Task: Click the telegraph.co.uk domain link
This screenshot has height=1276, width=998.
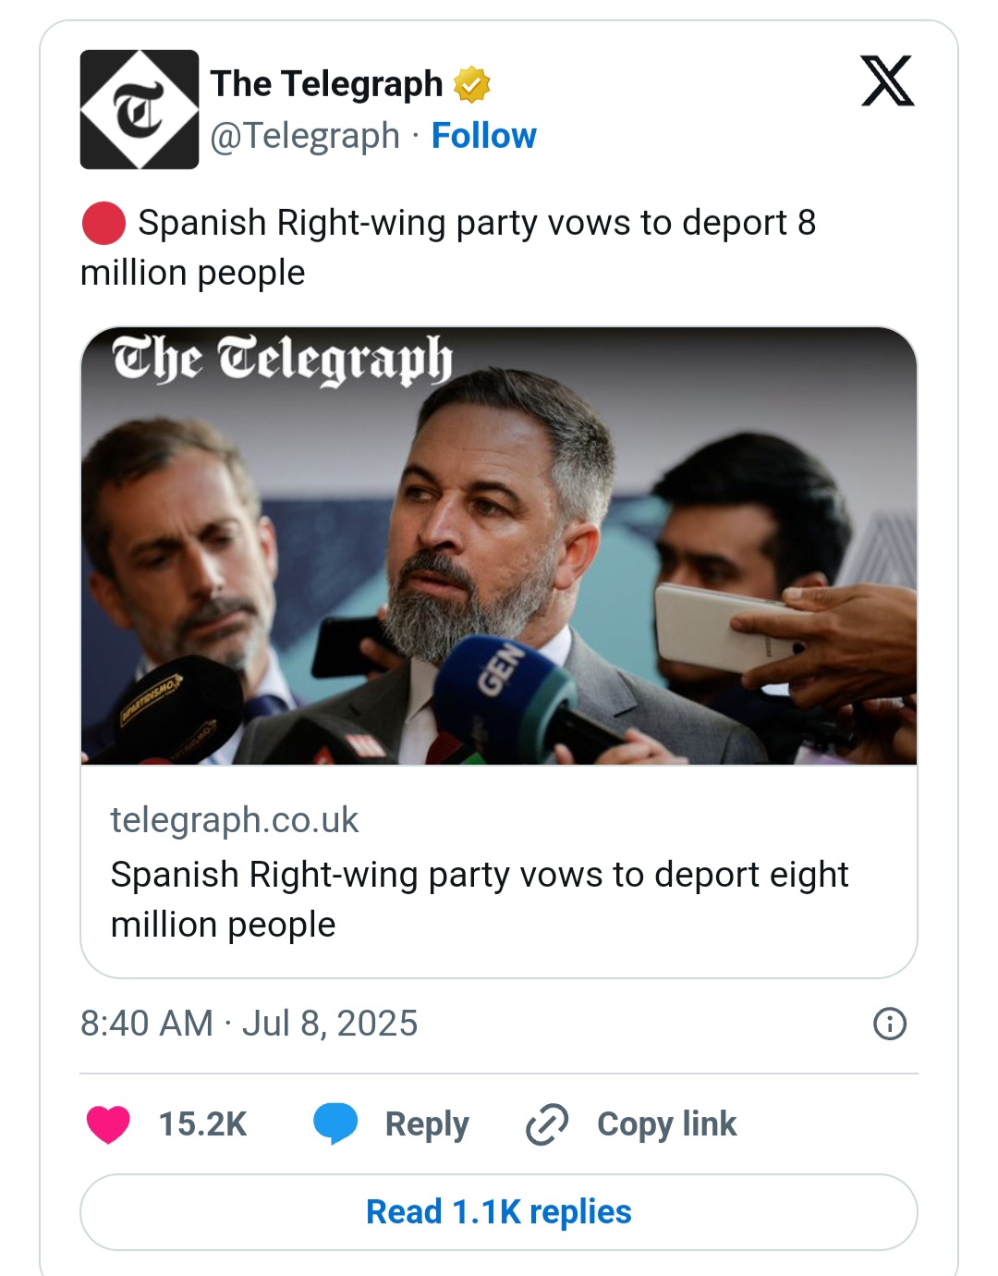Action: 235,820
